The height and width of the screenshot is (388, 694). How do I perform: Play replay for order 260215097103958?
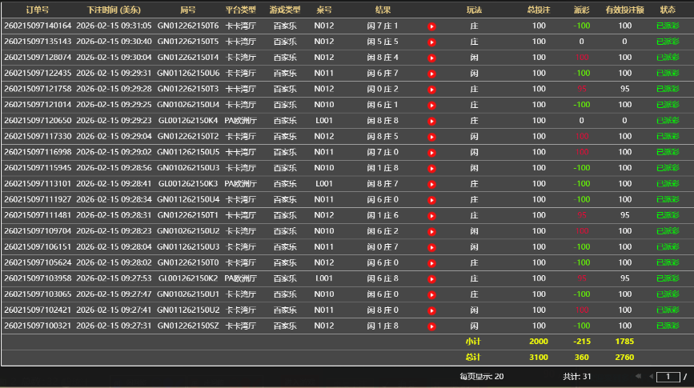[431, 279]
